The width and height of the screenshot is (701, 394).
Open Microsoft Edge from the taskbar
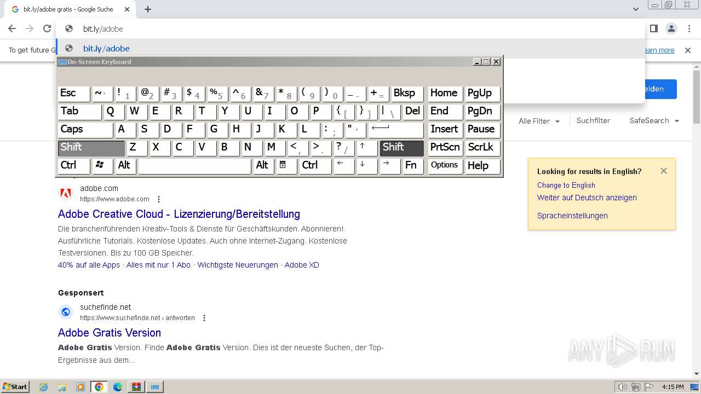pyautogui.click(x=117, y=387)
